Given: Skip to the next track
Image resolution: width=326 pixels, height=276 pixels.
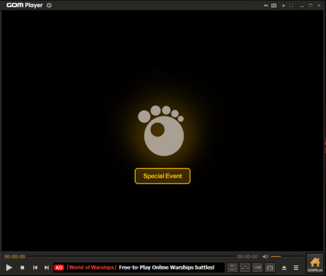Looking at the screenshot, I should (x=46, y=268).
